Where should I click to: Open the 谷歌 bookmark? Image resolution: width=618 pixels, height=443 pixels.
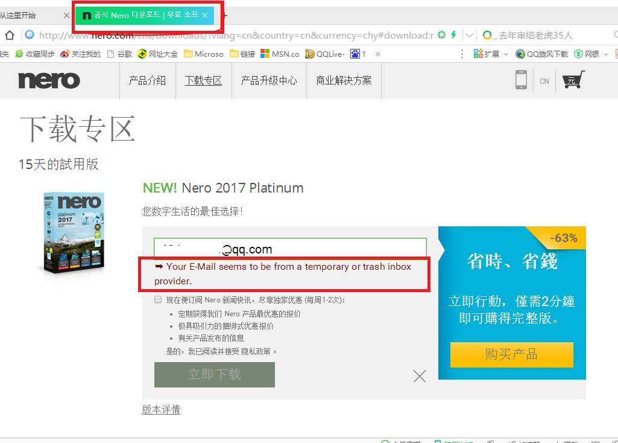[x=120, y=54]
